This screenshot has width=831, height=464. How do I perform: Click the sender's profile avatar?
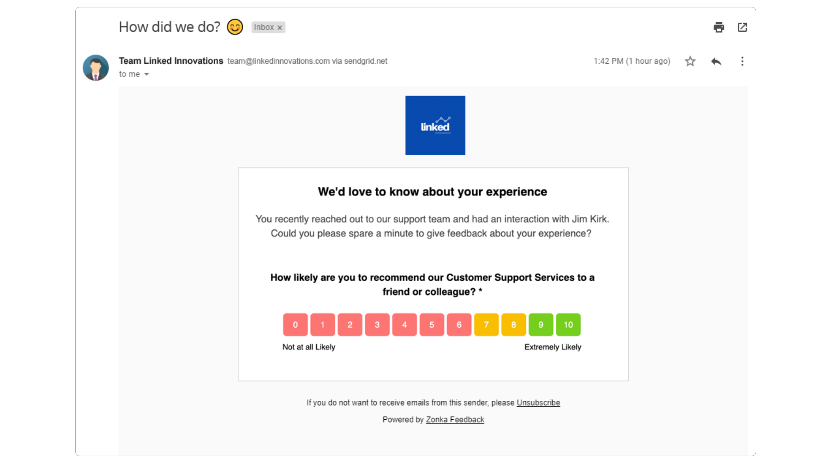pyautogui.click(x=96, y=67)
